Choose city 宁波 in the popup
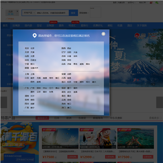163x163 pixels. click(x=75, y=82)
